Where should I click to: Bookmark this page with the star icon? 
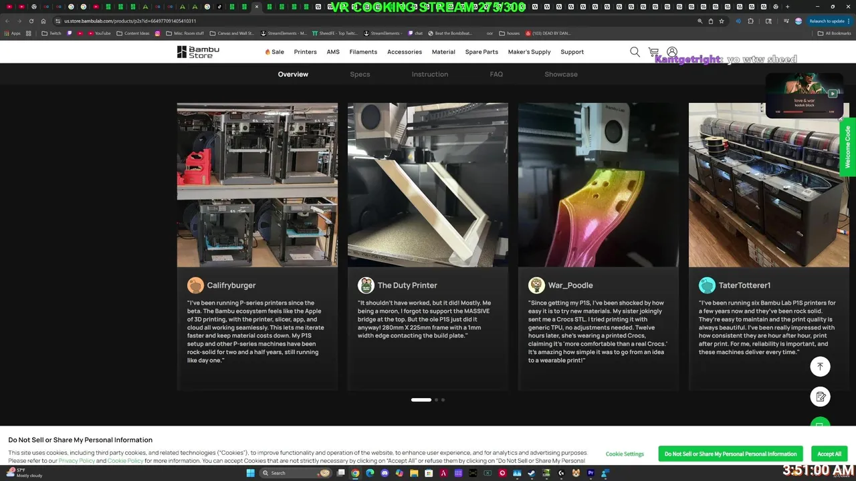click(x=722, y=21)
